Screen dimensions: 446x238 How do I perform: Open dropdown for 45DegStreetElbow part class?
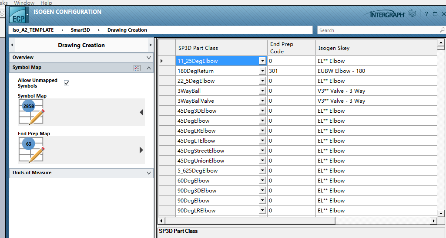(262, 151)
